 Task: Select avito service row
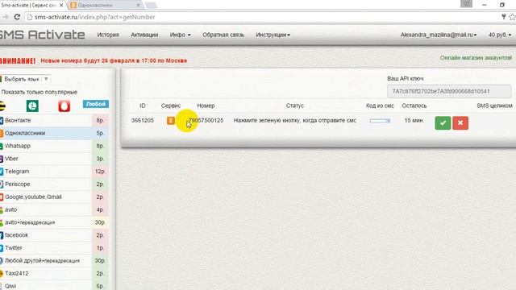[x=54, y=209]
